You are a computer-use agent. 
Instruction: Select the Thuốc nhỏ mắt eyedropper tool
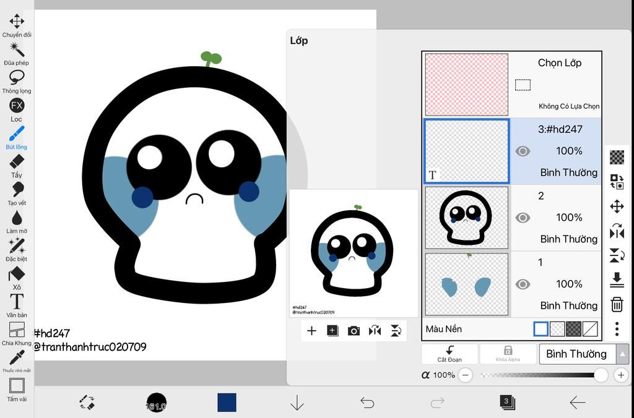pos(17,362)
